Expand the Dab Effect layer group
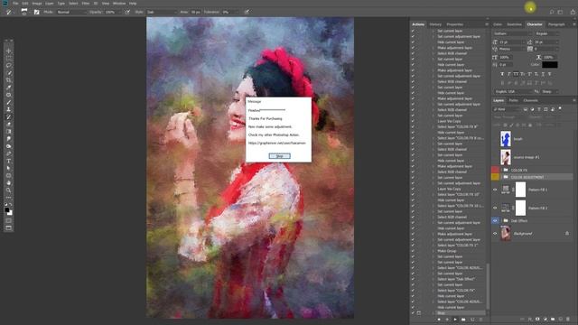Image resolution: width=578 pixels, height=325 pixels. [x=502, y=220]
